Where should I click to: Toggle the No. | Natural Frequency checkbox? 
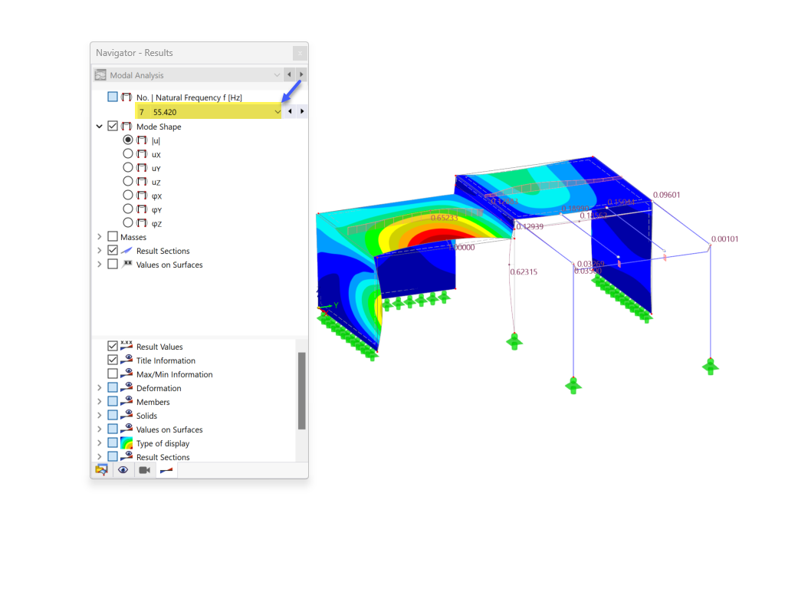coord(113,97)
